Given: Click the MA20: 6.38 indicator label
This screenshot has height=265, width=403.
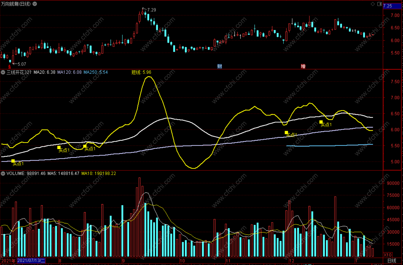Looking at the screenshot, I should 44,72.
